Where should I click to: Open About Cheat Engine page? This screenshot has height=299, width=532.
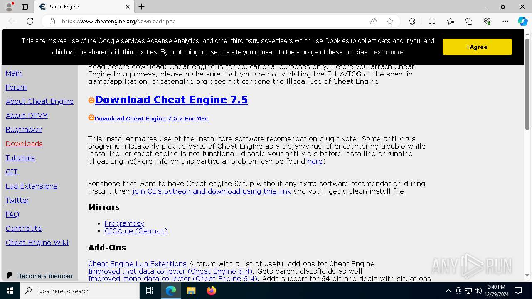coord(39,101)
